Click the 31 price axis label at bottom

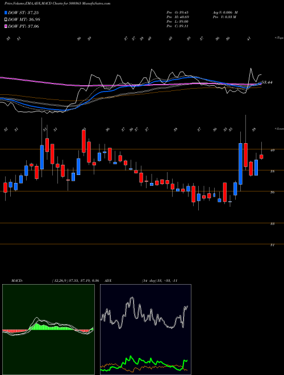point(272,245)
